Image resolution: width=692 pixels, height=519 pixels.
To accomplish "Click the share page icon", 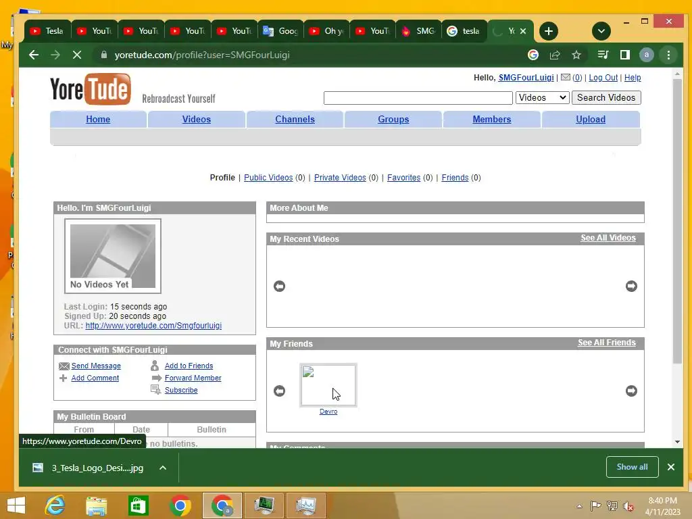I will click(x=555, y=55).
